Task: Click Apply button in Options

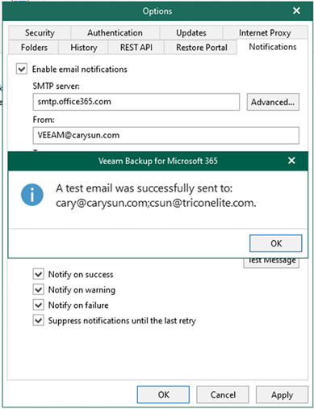Action: pos(282,394)
